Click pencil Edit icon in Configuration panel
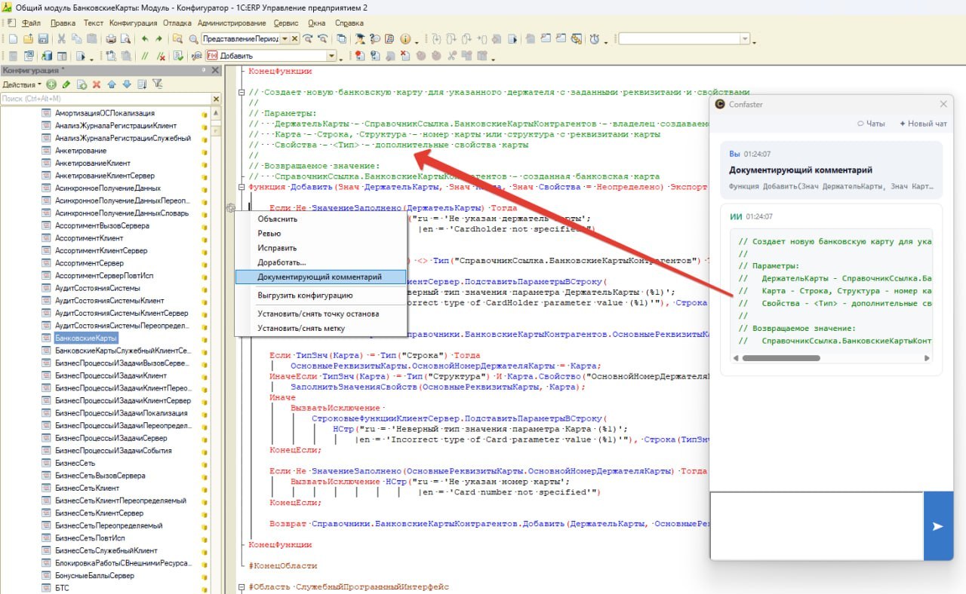This screenshot has height=594, width=966. (66, 84)
